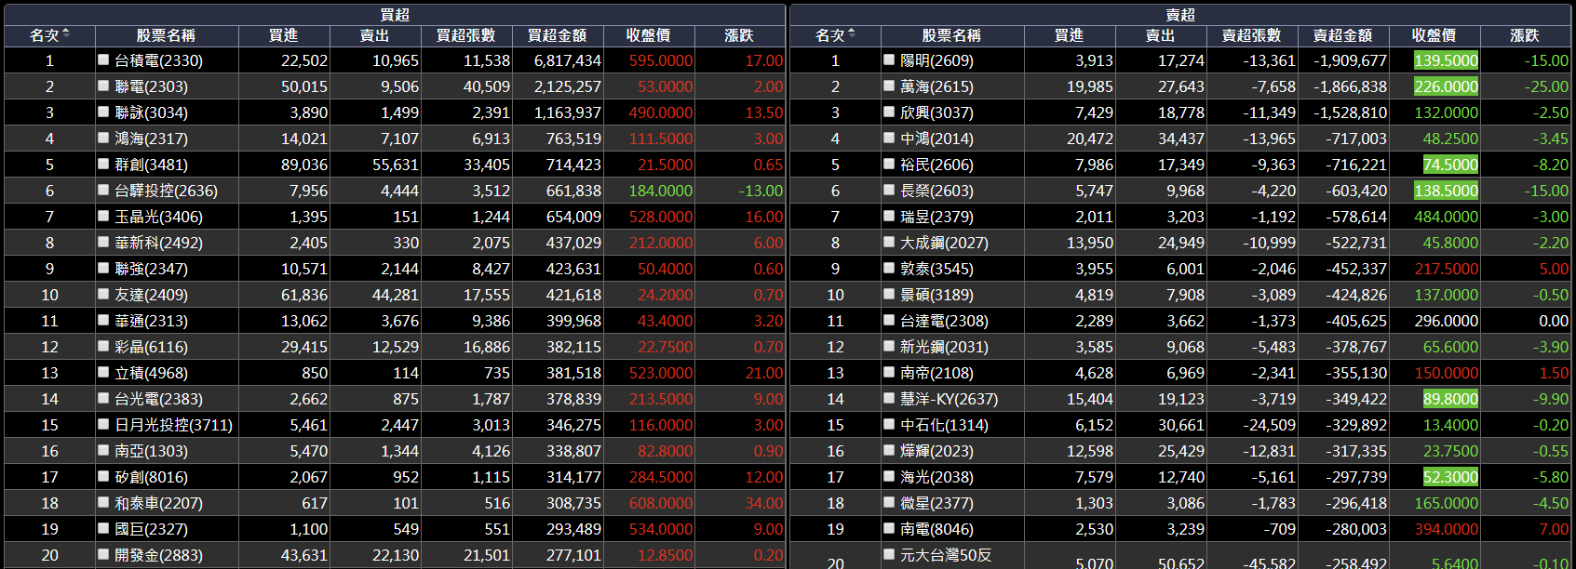Click 賣出 header in 賣超 table
Screen dimensions: 1576x569
coord(1160,35)
